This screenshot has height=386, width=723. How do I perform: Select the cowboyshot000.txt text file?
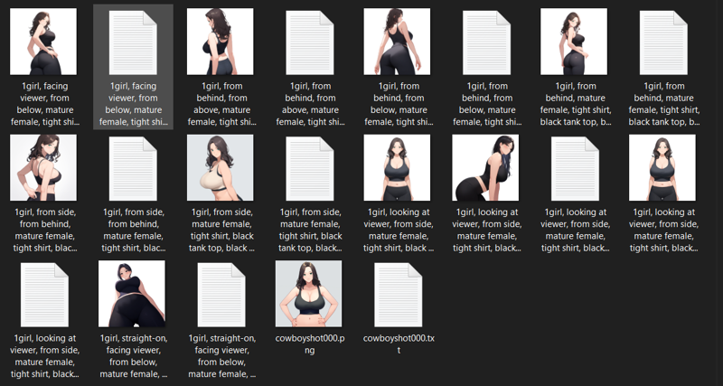pos(399,295)
